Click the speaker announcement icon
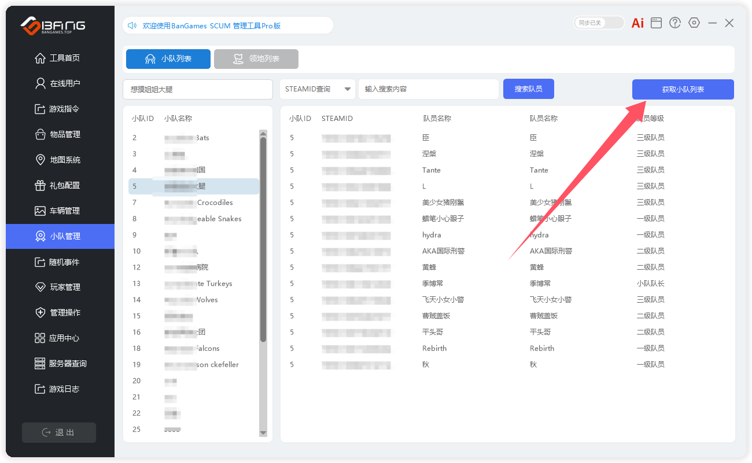 pos(132,25)
